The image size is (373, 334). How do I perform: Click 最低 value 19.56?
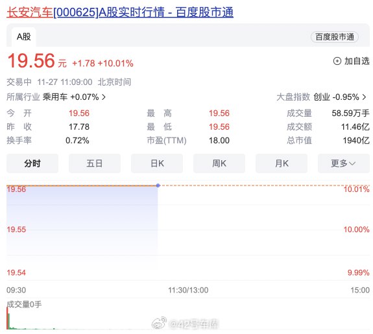pos(219,127)
